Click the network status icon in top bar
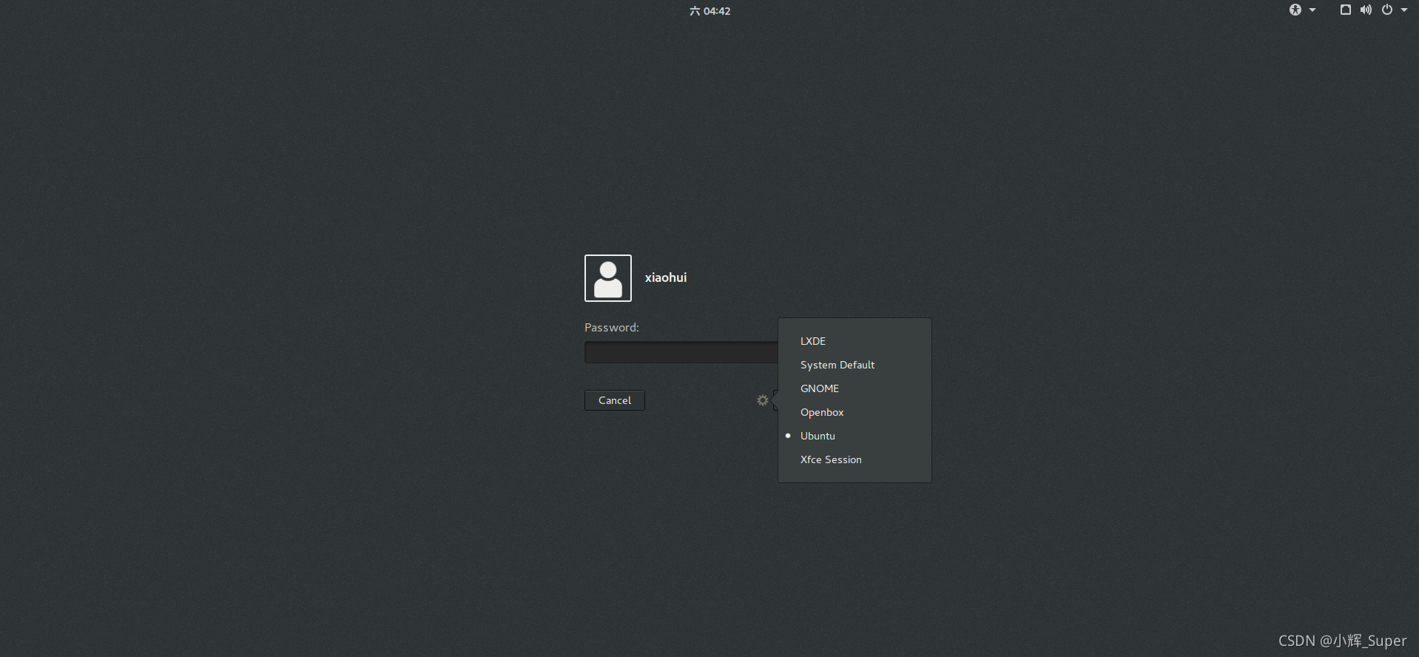Screen dimensions: 1419x657 (1346, 10)
